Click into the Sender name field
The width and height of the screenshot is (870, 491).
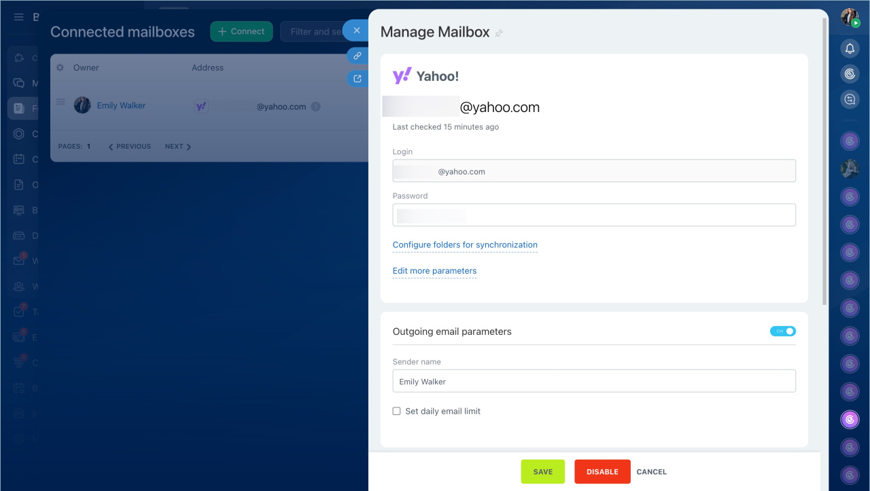tap(593, 382)
